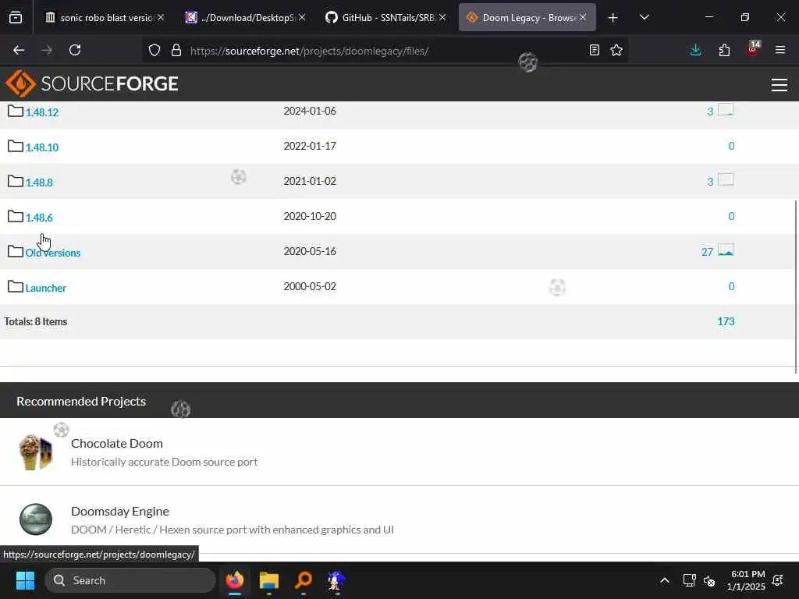799x599 pixels.
Task: Click the folder icon beside Launcher
Action: coord(16,287)
